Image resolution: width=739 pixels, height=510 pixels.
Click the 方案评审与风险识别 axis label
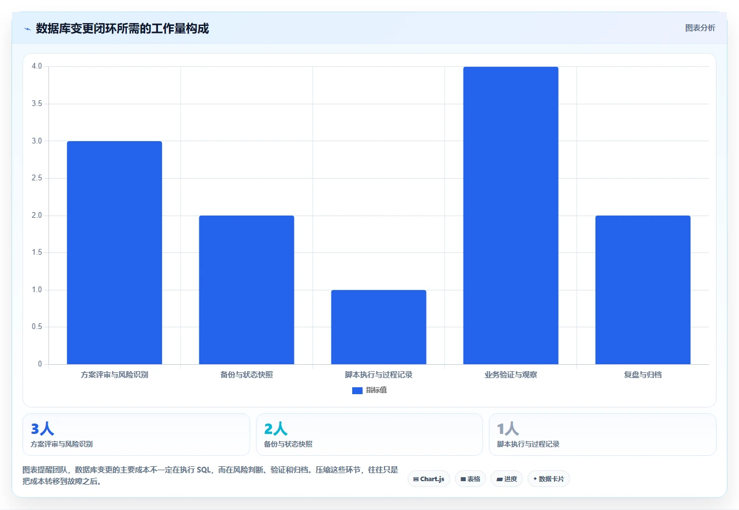(x=114, y=375)
